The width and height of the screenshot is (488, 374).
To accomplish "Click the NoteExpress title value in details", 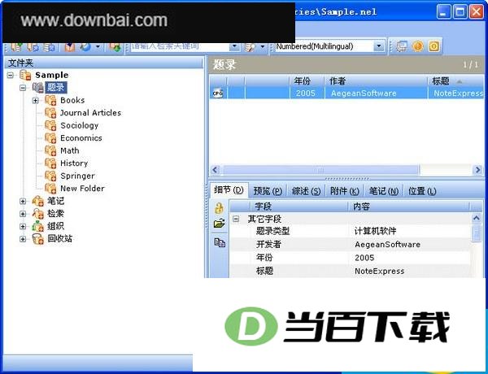I will (379, 271).
